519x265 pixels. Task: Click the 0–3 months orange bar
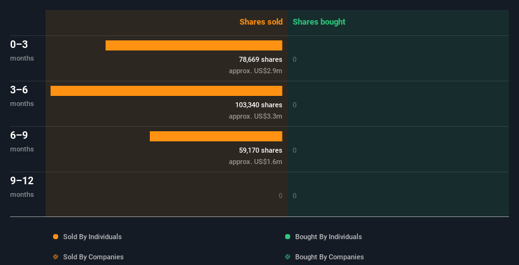coord(194,45)
